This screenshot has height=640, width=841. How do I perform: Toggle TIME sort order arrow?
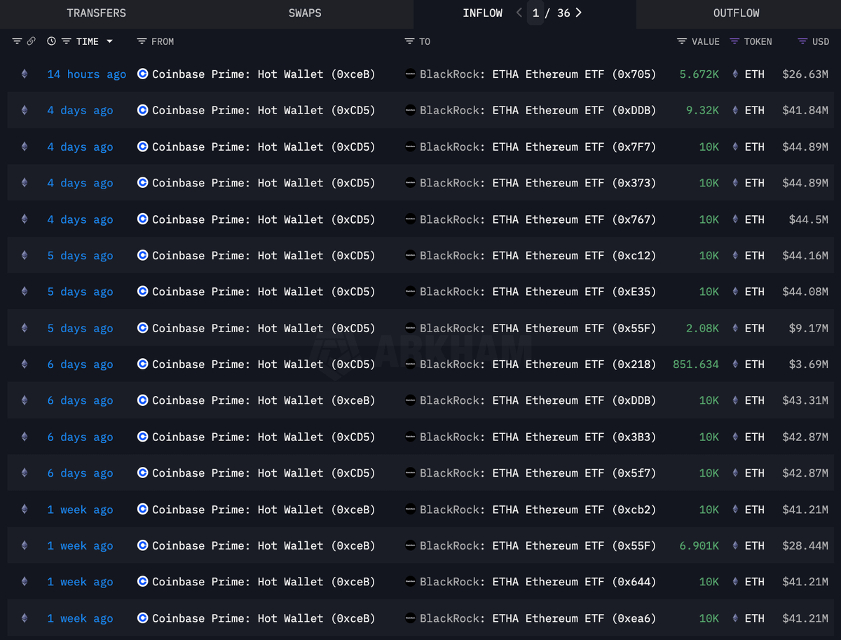click(109, 41)
